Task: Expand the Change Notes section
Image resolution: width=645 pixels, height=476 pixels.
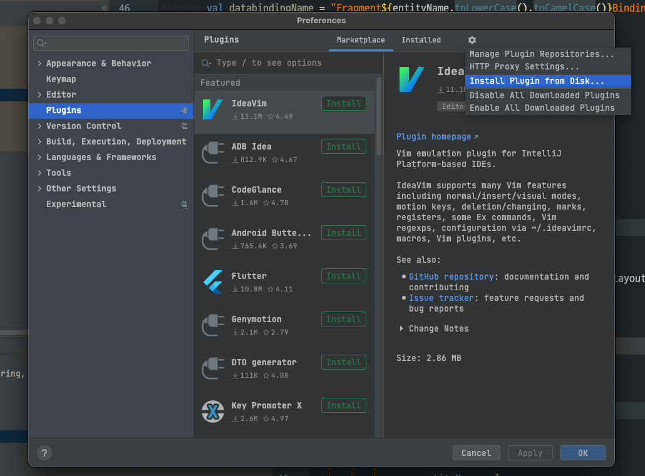Action: click(401, 328)
